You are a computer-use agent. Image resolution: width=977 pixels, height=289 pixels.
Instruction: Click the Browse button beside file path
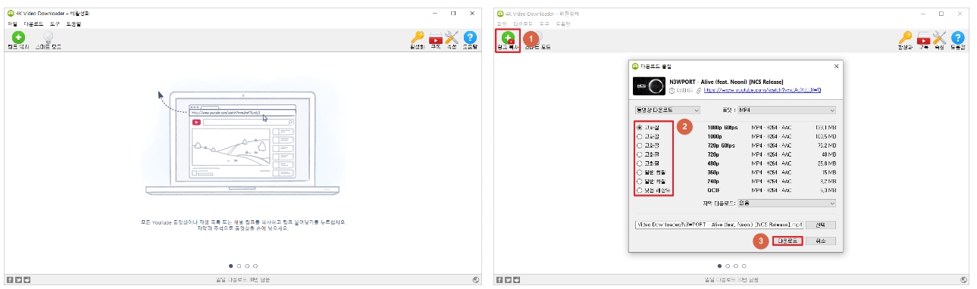pyautogui.click(x=820, y=225)
